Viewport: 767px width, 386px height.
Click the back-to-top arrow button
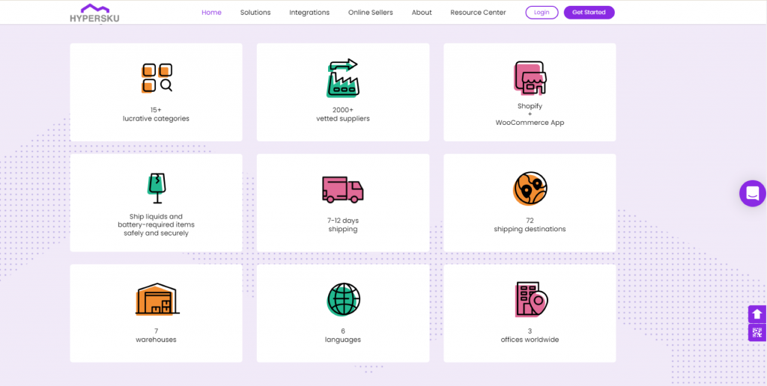point(757,314)
